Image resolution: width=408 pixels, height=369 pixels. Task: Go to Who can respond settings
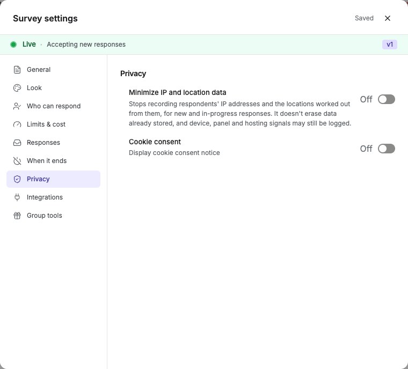click(53, 106)
